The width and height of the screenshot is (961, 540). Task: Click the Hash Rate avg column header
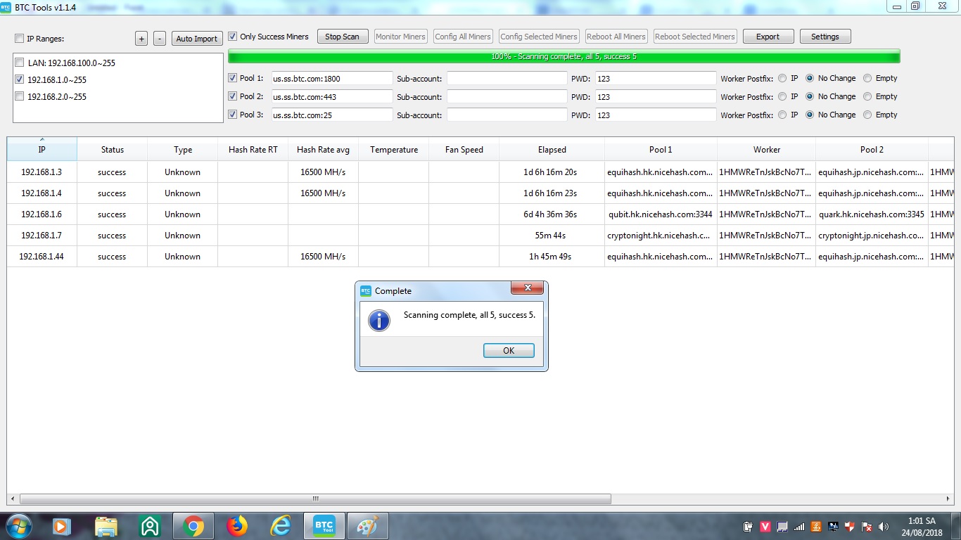(x=323, y=149)
